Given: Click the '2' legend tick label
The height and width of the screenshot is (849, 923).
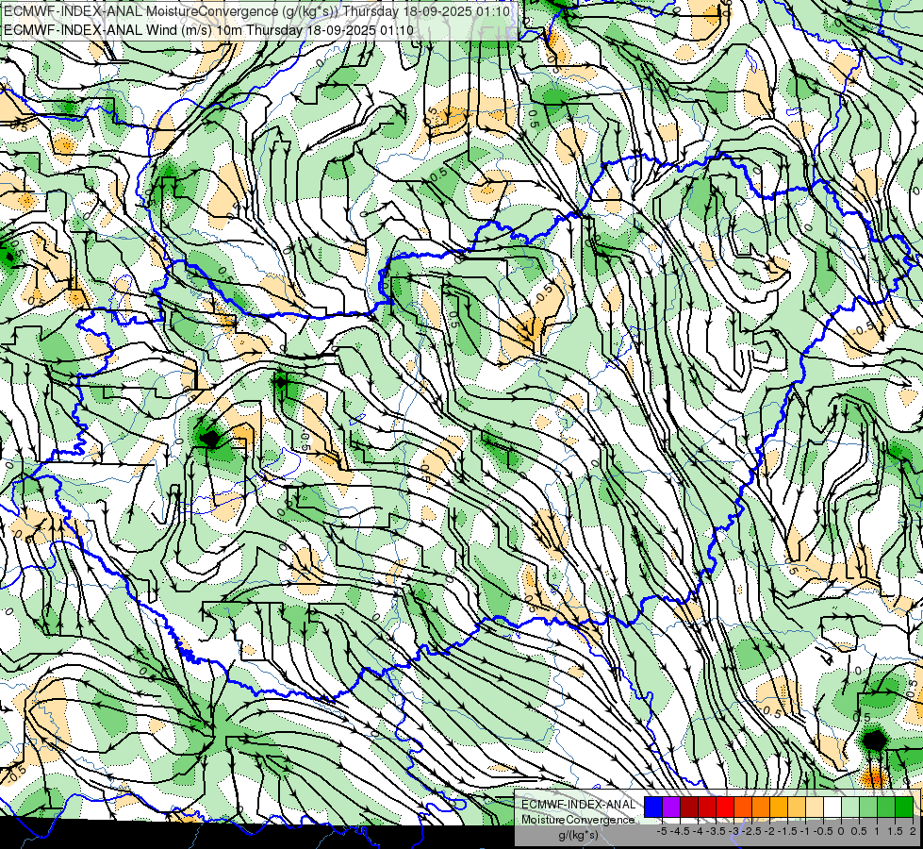Looking at the screenshot, I should [x=913, y=831].
